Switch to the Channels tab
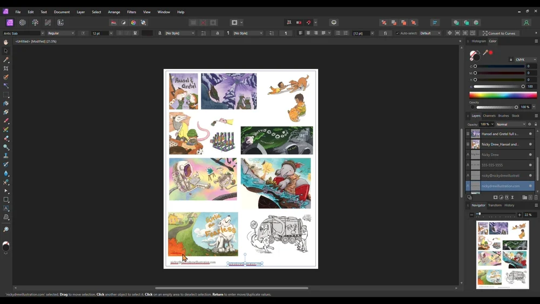 (489, 116)
